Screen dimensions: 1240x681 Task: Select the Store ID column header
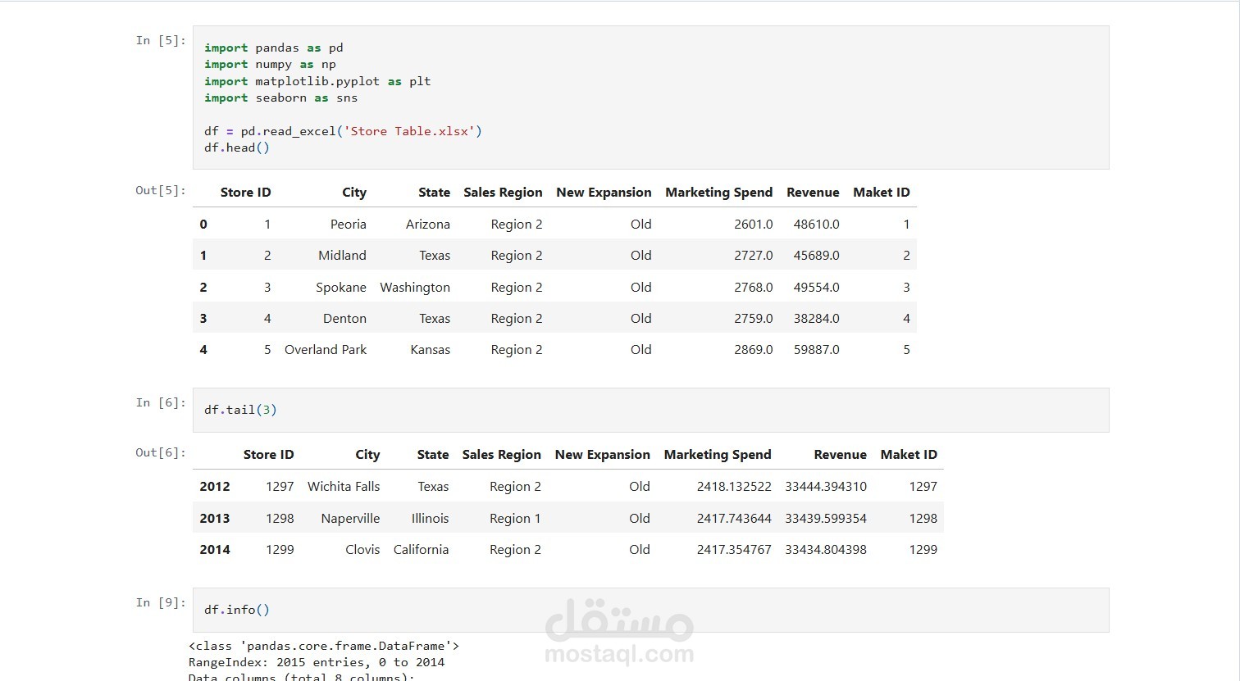point(246,192)
